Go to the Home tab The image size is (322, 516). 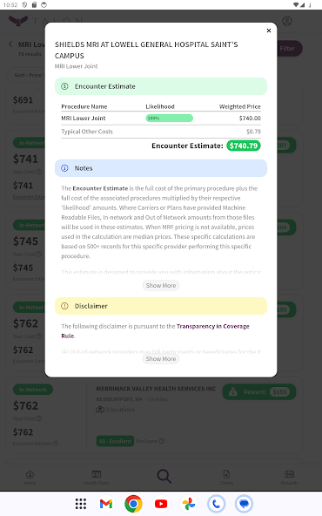30,477
